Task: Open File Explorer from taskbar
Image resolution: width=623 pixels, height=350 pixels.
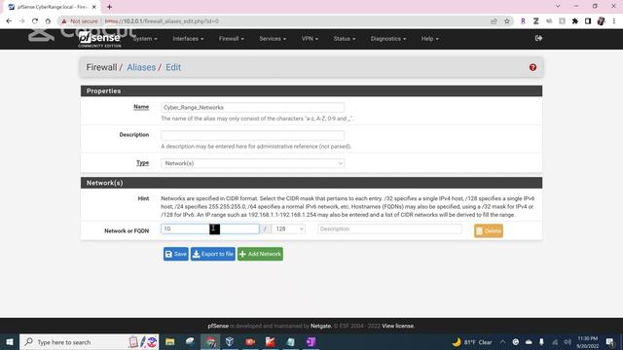Action: tap(170, 342)
